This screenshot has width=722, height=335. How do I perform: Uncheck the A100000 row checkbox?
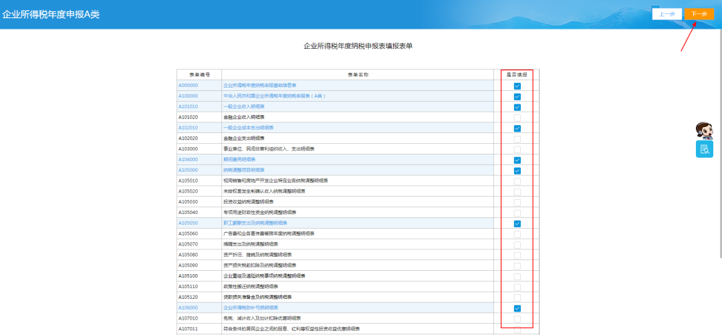(517, 97)
